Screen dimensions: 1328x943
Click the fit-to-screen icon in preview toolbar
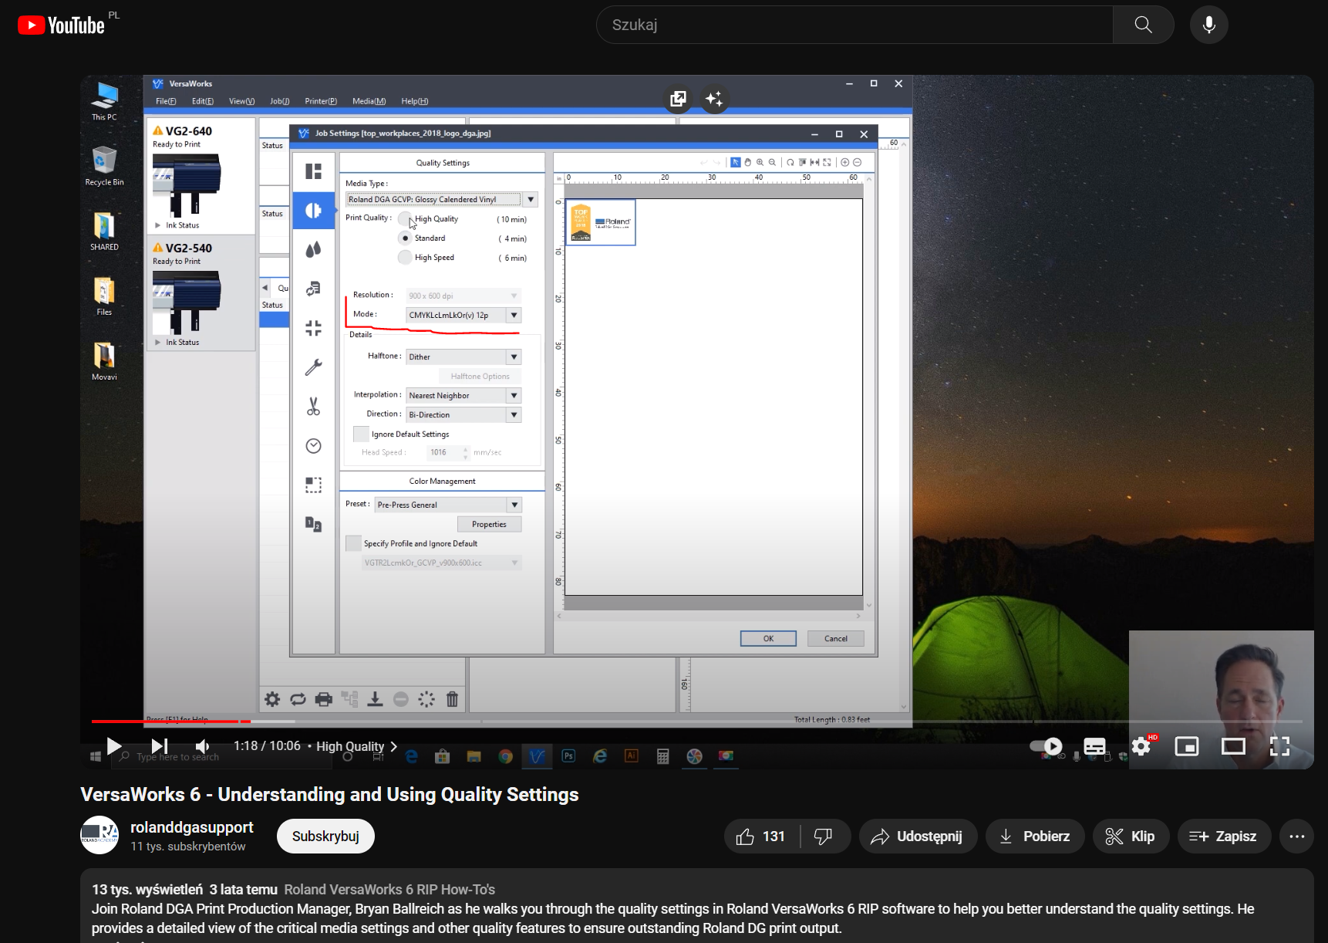[x=827, y=162]
